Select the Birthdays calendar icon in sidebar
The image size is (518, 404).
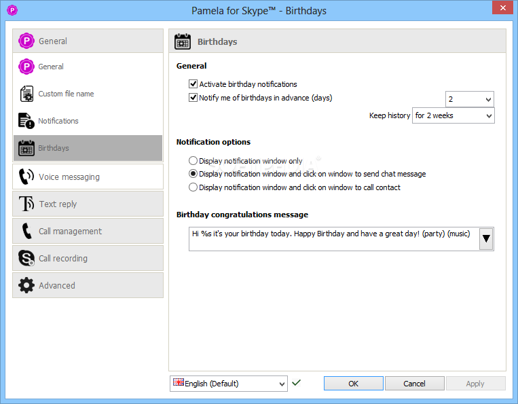click(26, 148)
